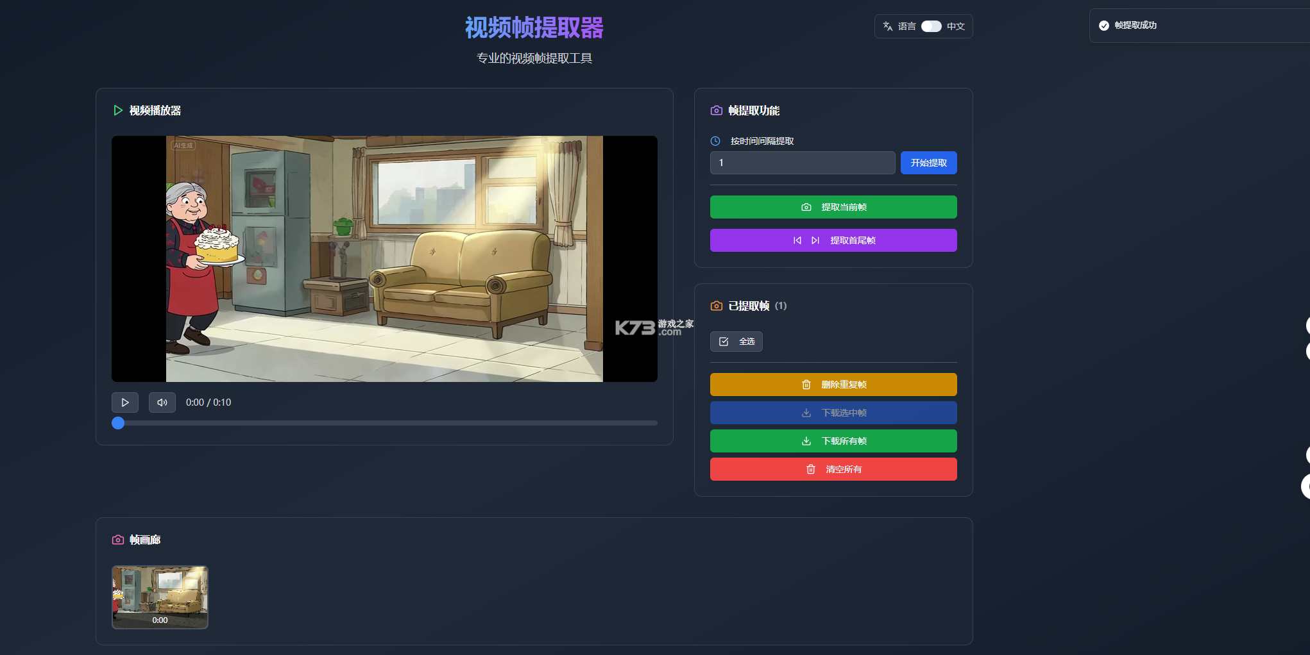This screenshot has width=1310, height=655.
Task: Click the 帧提取成功 success check icon
Action: pyautogui.click(x=1104, y=26)
